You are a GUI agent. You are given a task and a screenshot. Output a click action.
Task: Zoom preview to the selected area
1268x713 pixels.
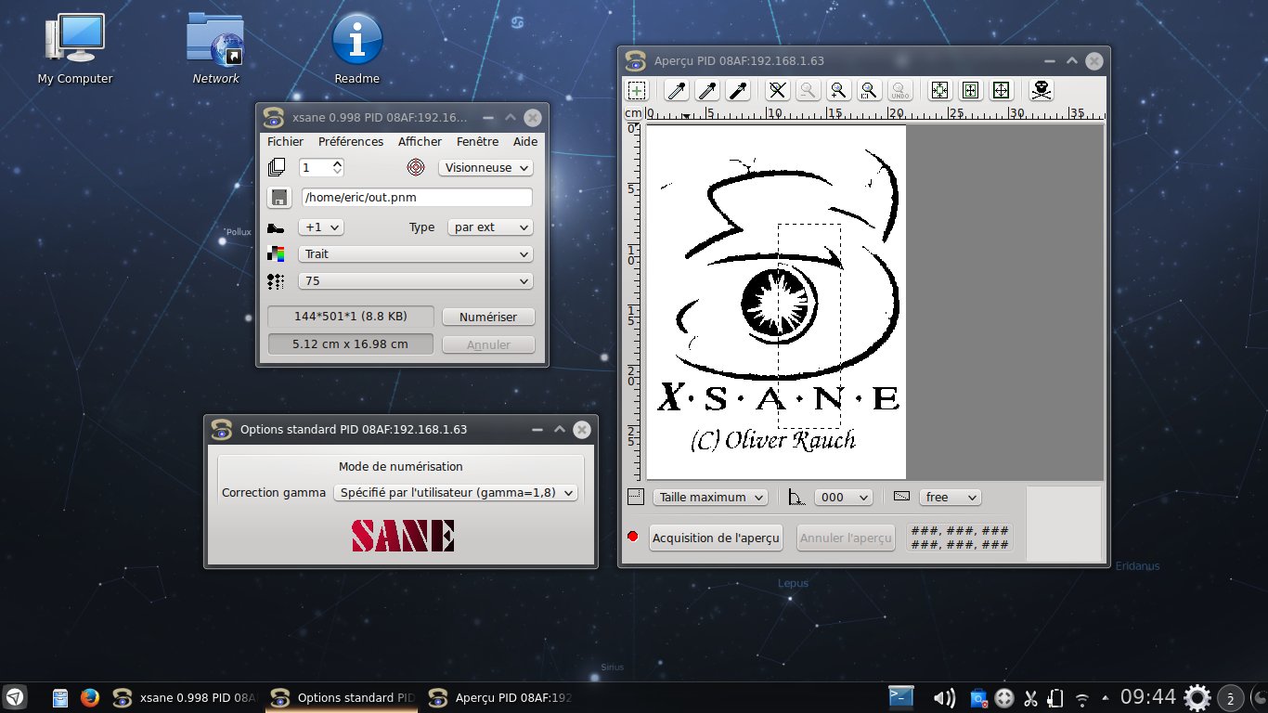pyautogui.click(x=869, y=90)
